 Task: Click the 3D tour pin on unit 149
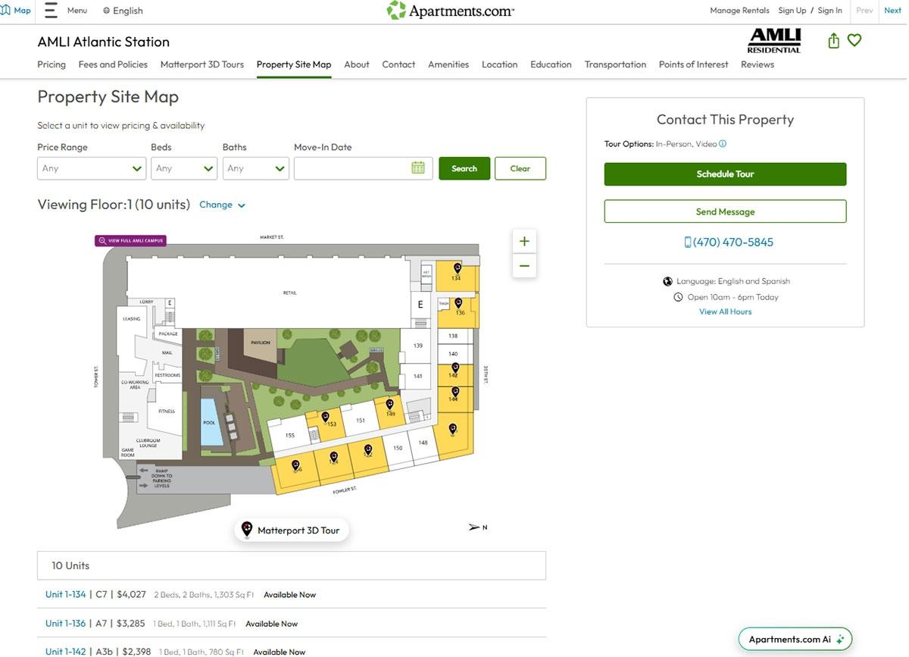click(x=390, y=405)
